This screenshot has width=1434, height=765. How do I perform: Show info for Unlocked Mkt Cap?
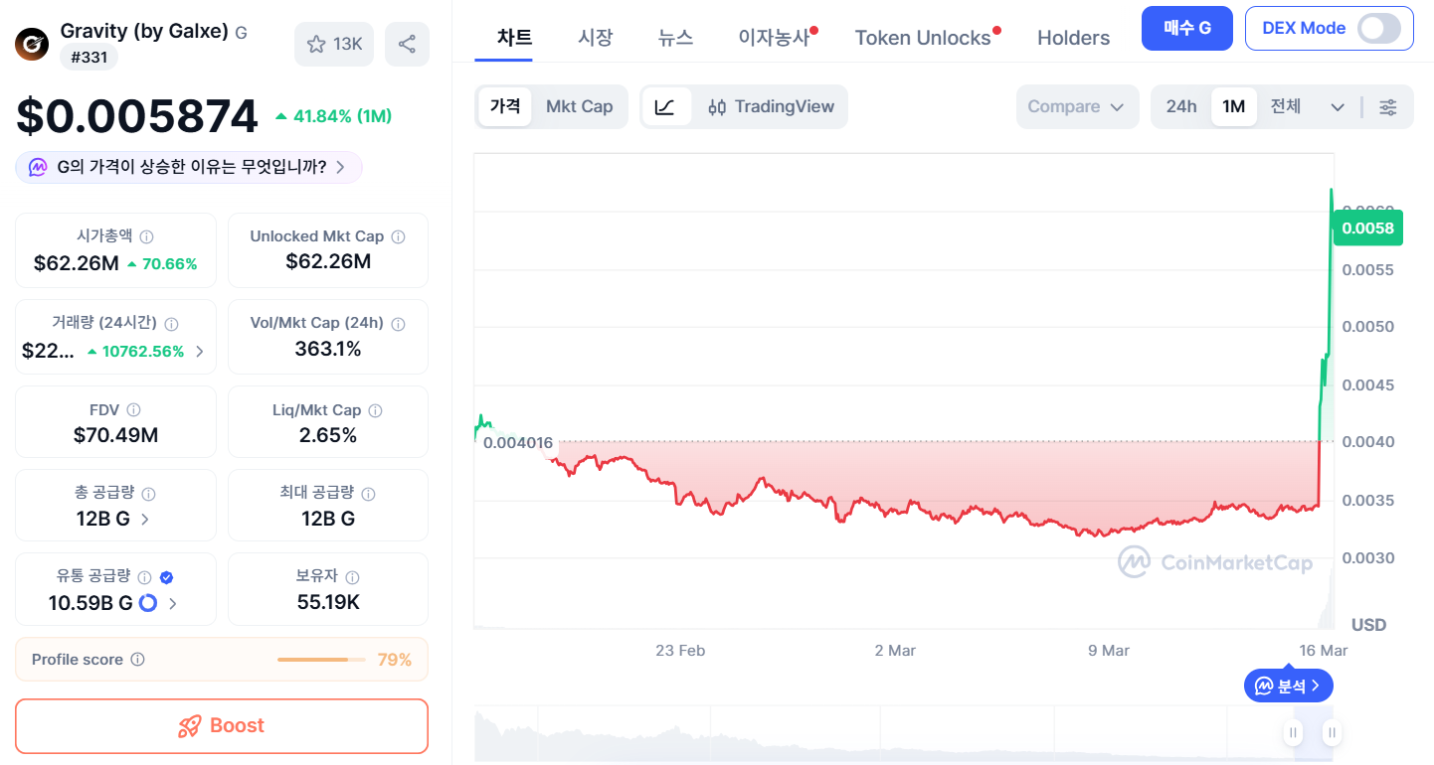coord(398,236)
